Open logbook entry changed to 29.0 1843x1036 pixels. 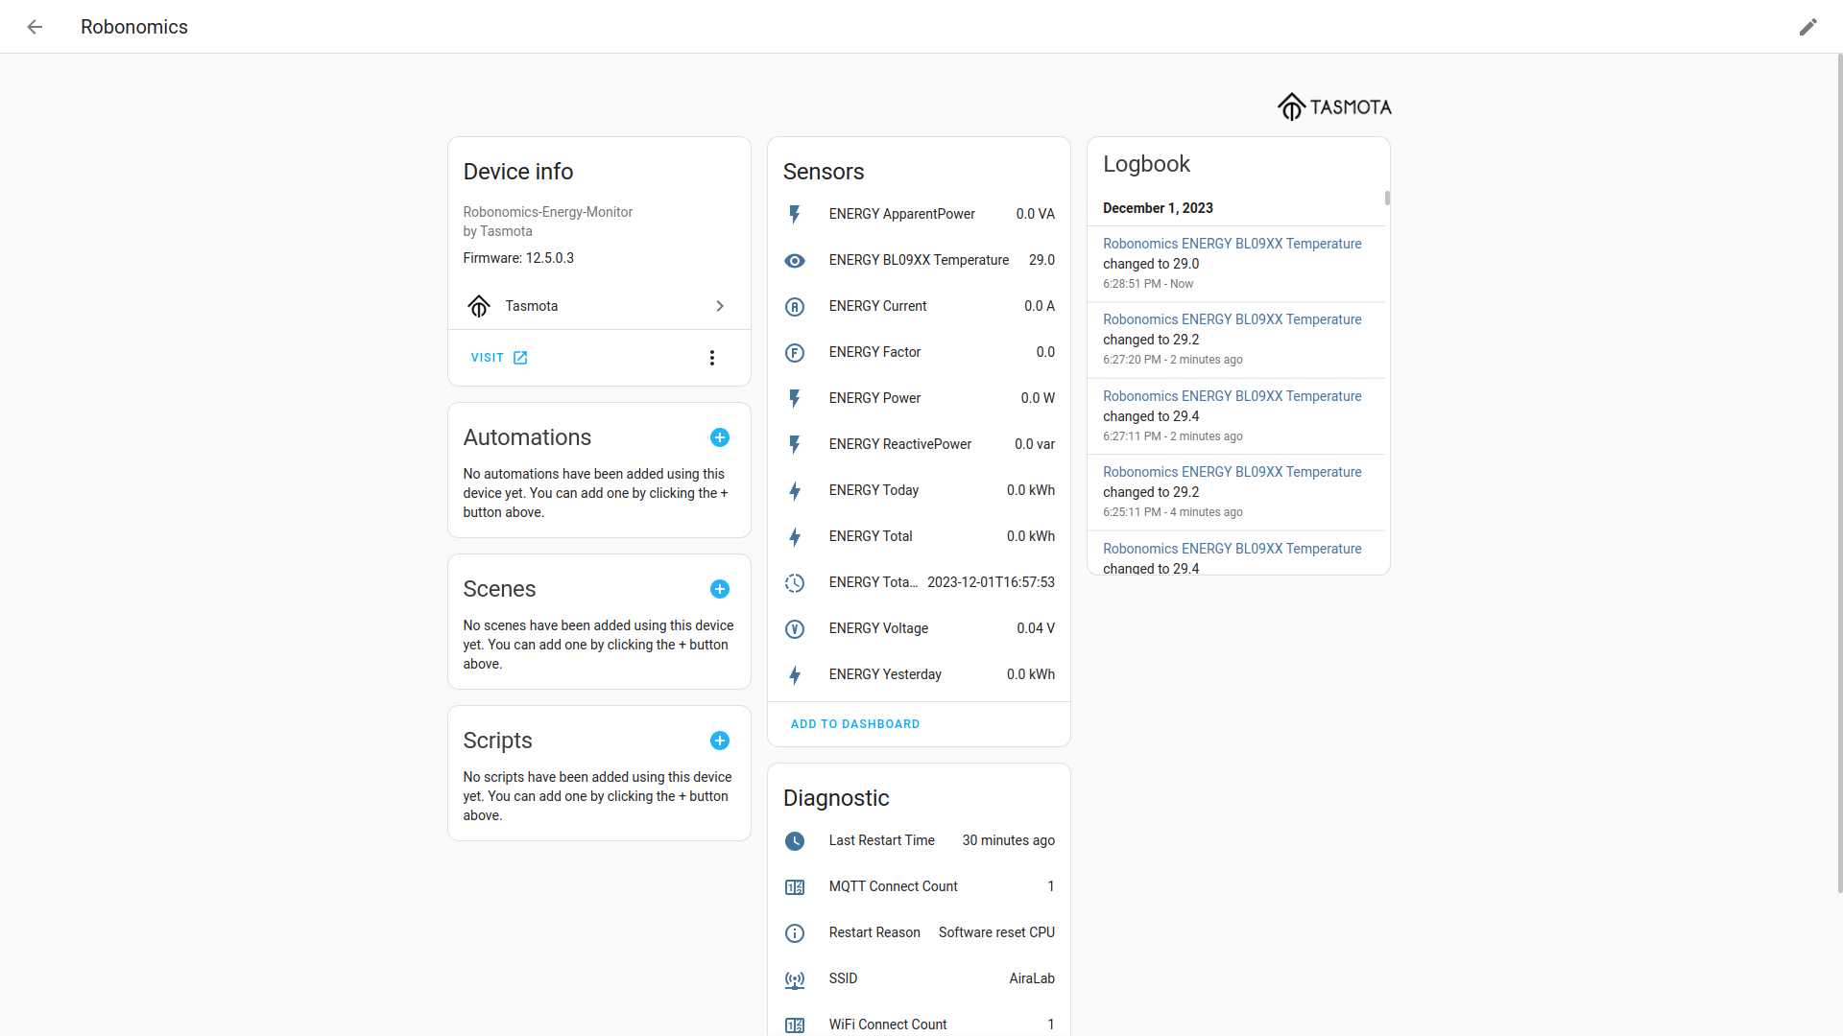click(x=1235, y=264)
